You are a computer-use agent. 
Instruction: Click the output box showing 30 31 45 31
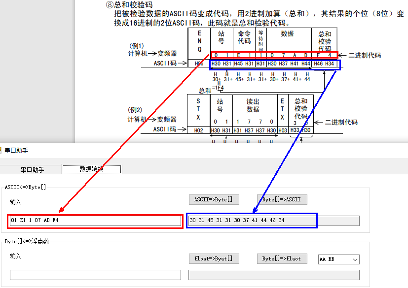pyautogui.click(x=252, y=221)
